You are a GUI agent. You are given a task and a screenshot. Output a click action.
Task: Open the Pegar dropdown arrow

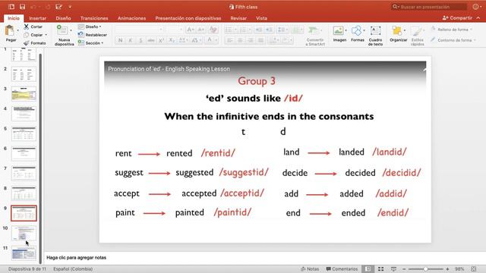(17, 30)
